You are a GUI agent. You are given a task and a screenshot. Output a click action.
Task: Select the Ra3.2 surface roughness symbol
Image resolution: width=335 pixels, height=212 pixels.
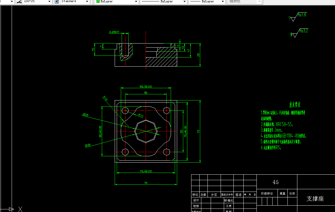pos(299,33)
